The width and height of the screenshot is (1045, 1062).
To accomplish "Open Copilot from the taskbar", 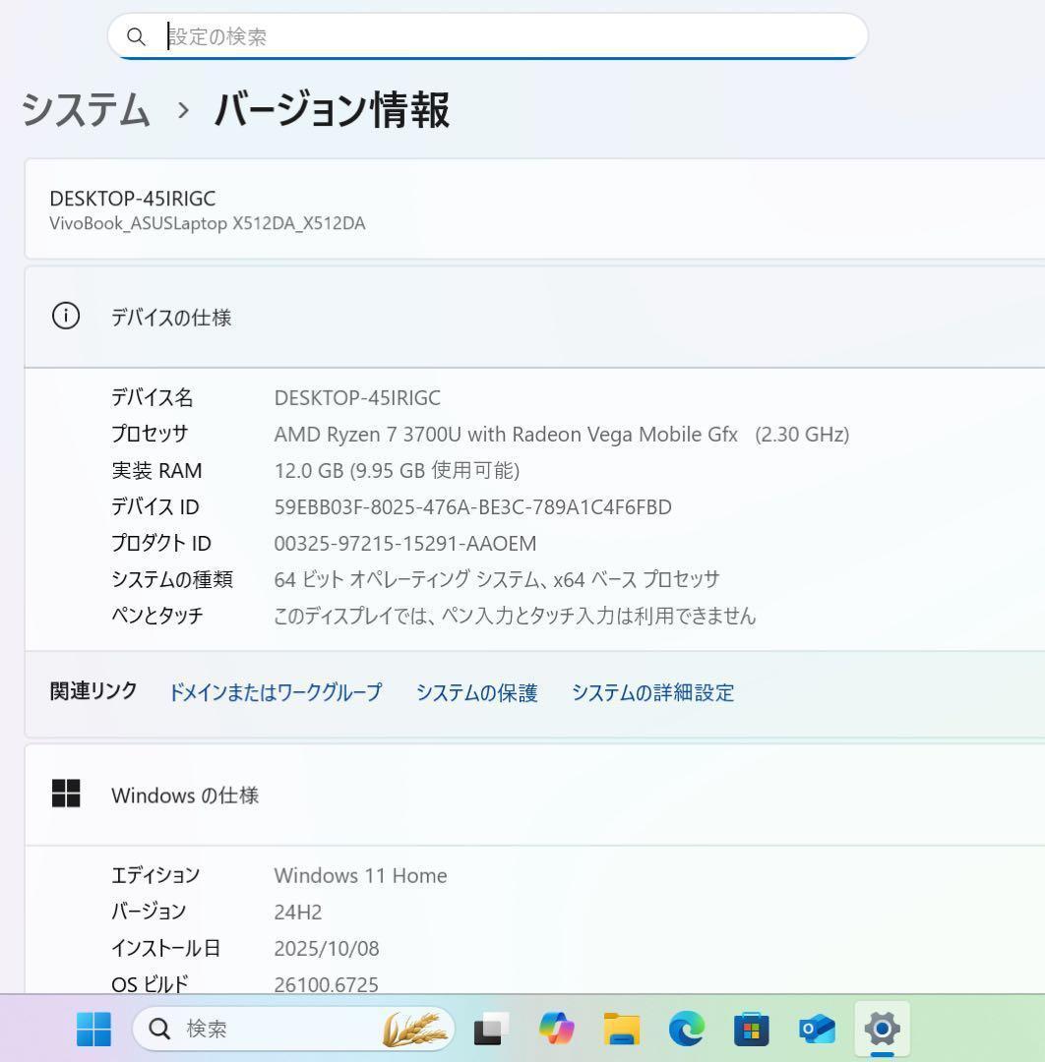I will click(556, 1030).
